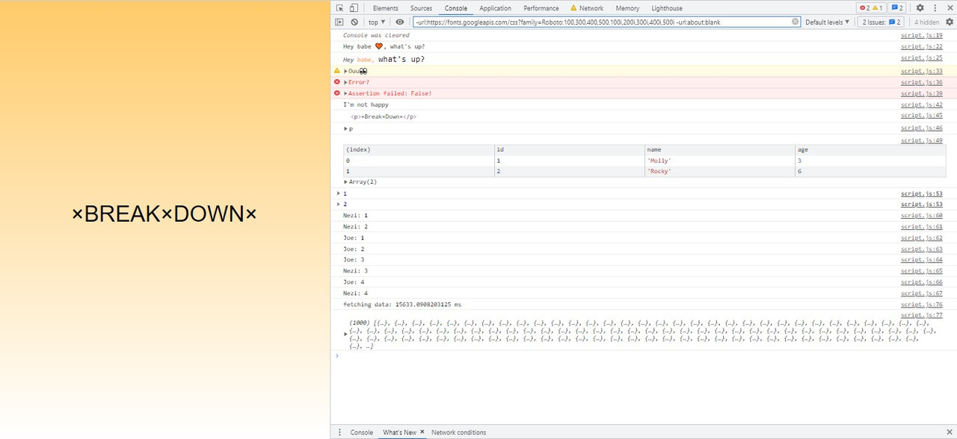Select the 'Molly' table cell
This screenshot has width=957, height=439.
tap(720, 161)
